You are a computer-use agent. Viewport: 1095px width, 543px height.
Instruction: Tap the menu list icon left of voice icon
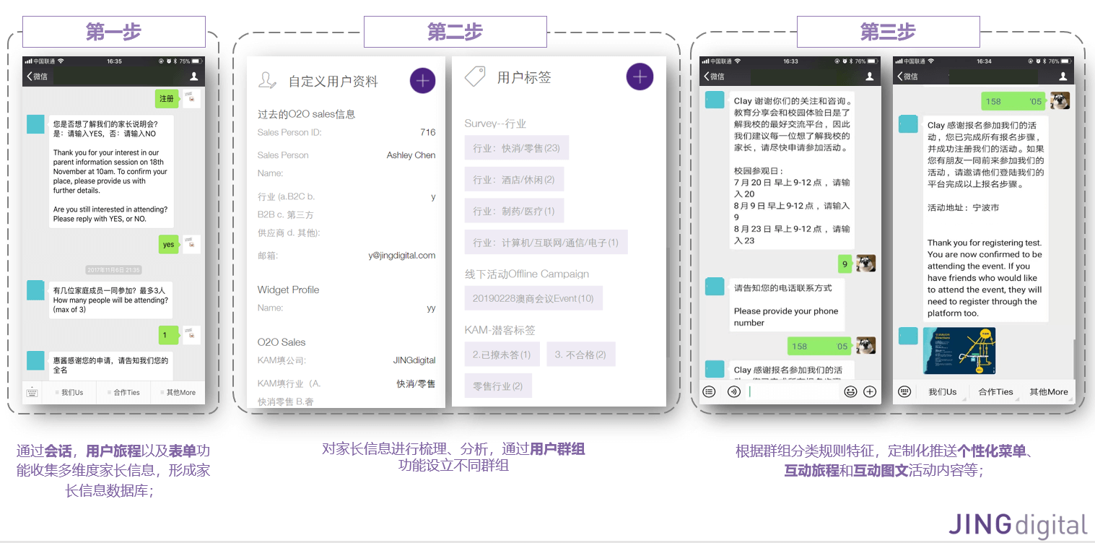tap(710, 391)
